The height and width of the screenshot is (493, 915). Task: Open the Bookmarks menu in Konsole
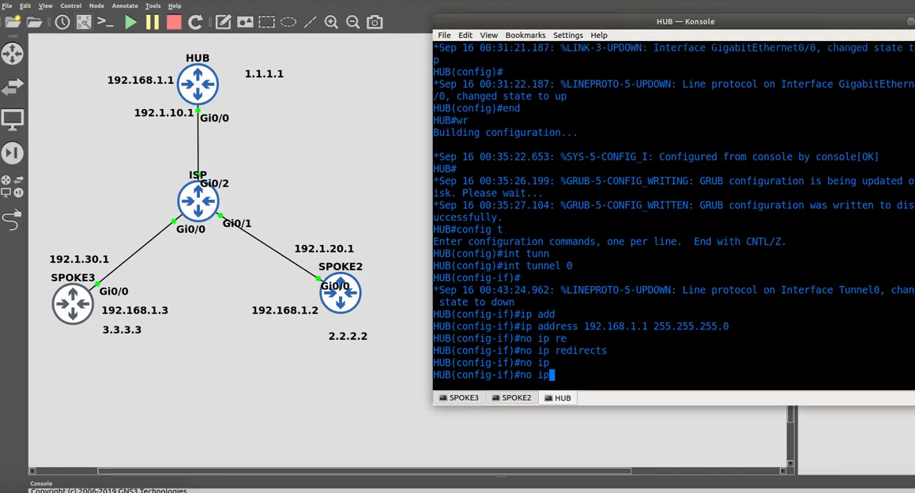pos(525,35)
